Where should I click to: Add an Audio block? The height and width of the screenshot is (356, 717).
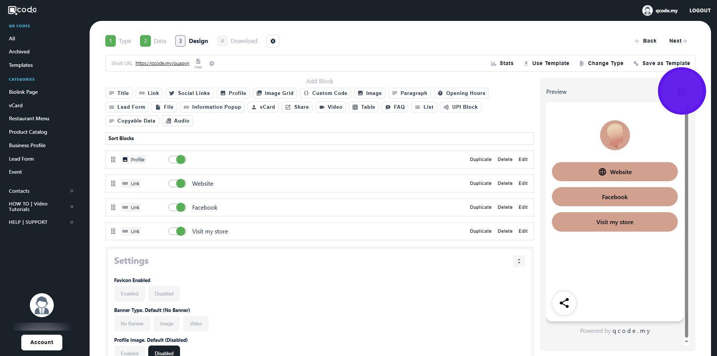(x=177, y=121)
